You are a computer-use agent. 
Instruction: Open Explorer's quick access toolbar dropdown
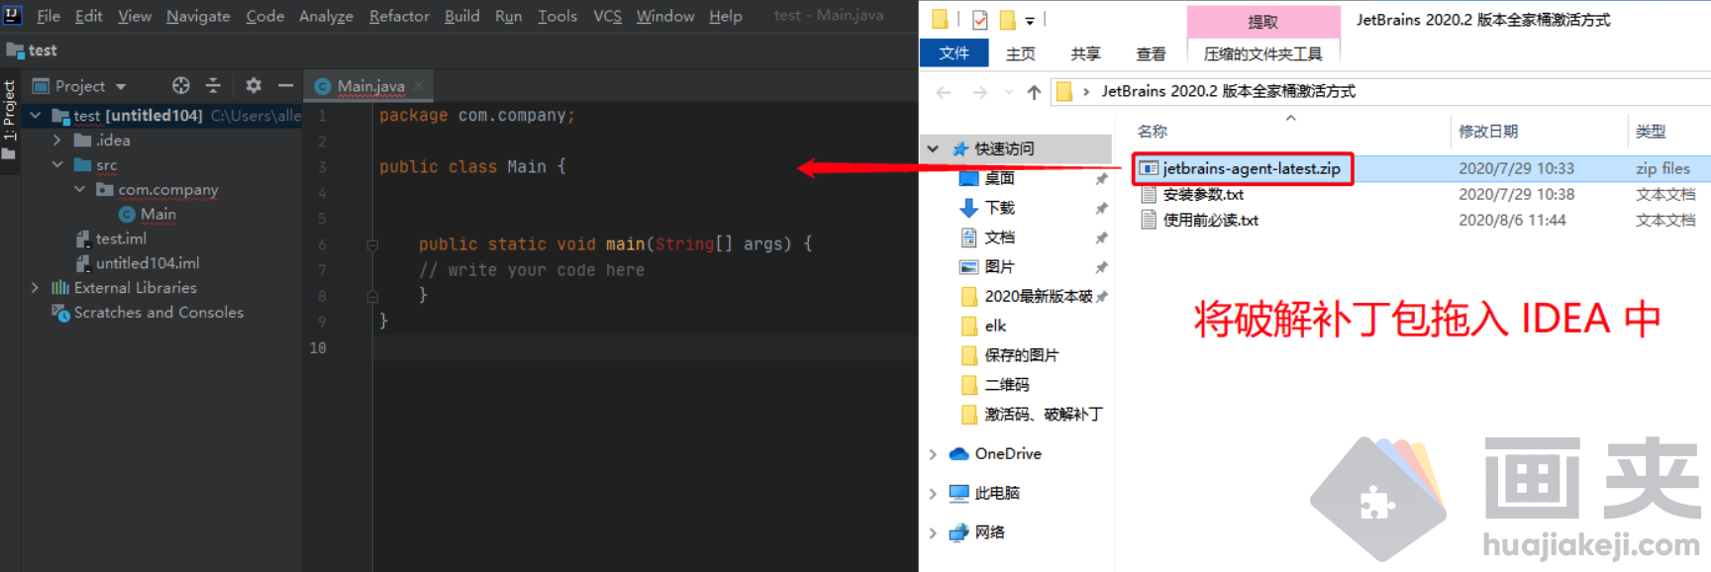point(1030,20)
